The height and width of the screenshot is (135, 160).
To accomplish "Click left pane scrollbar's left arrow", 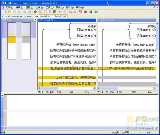I will click(x=39, y=88).
